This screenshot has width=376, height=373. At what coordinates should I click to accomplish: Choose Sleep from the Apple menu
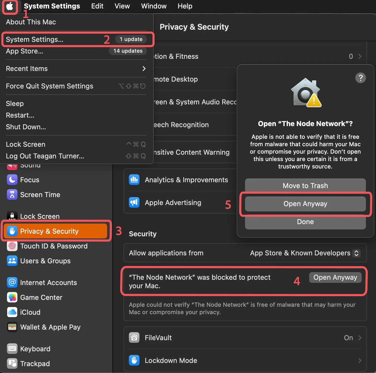tap(76, 104)
